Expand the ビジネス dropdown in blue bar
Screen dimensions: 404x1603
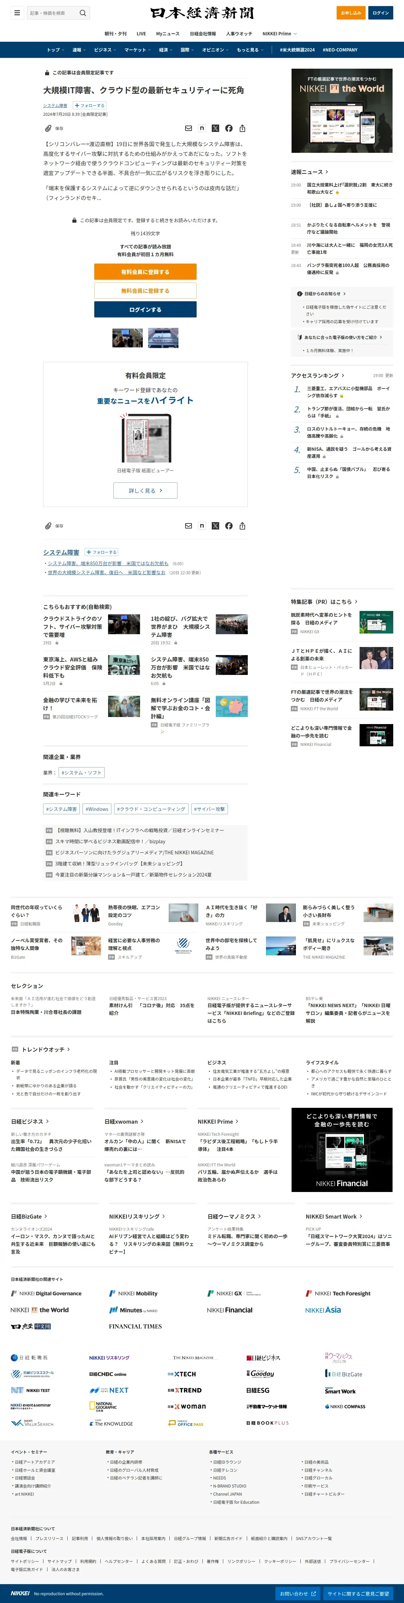coord(105,50)
